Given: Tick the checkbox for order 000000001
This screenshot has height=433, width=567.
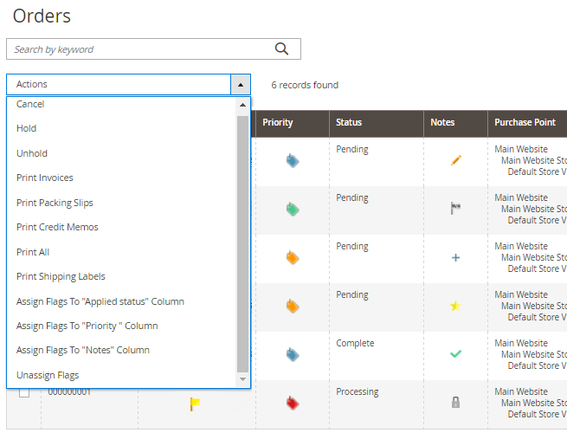Looking at the screenshot, I should point(24,392).
